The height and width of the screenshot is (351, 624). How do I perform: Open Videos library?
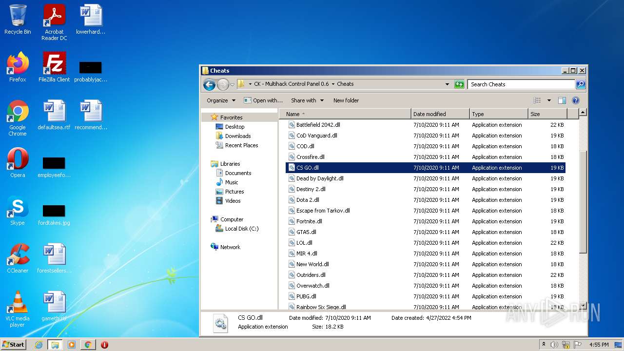[233, 201]
